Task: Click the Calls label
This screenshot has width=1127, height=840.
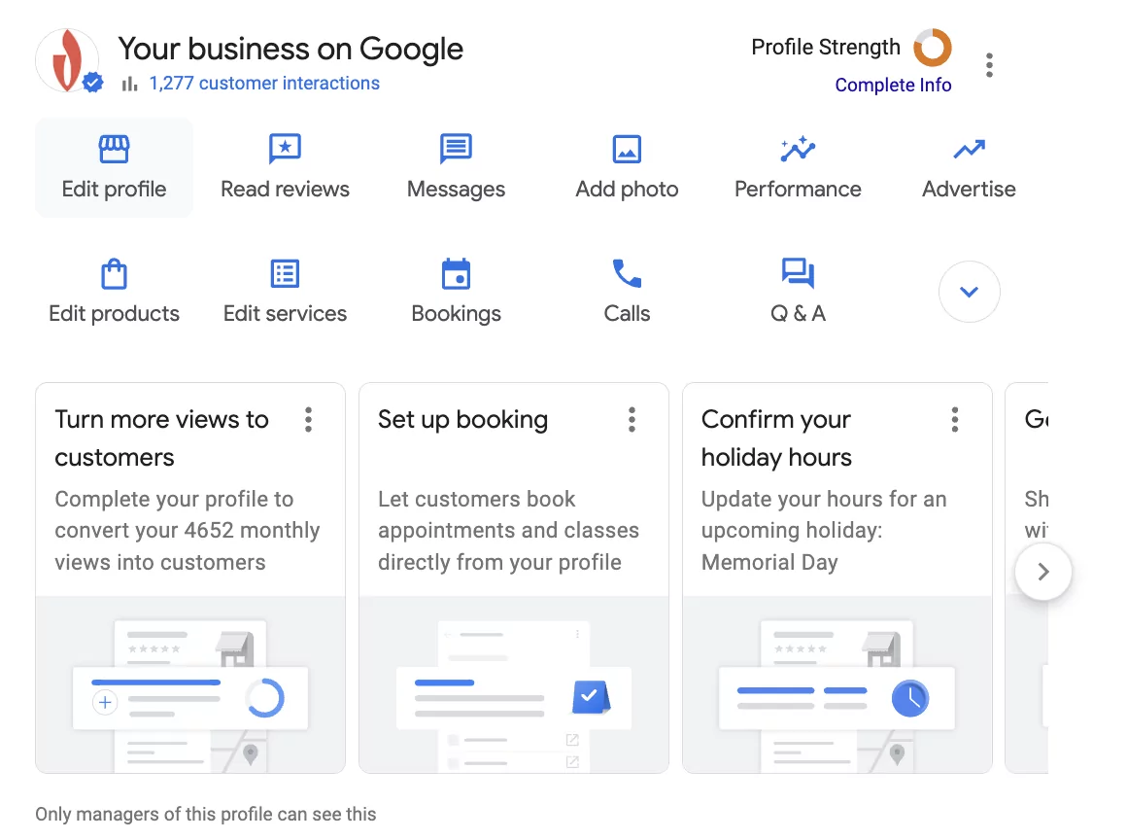Action: [627, 314]
